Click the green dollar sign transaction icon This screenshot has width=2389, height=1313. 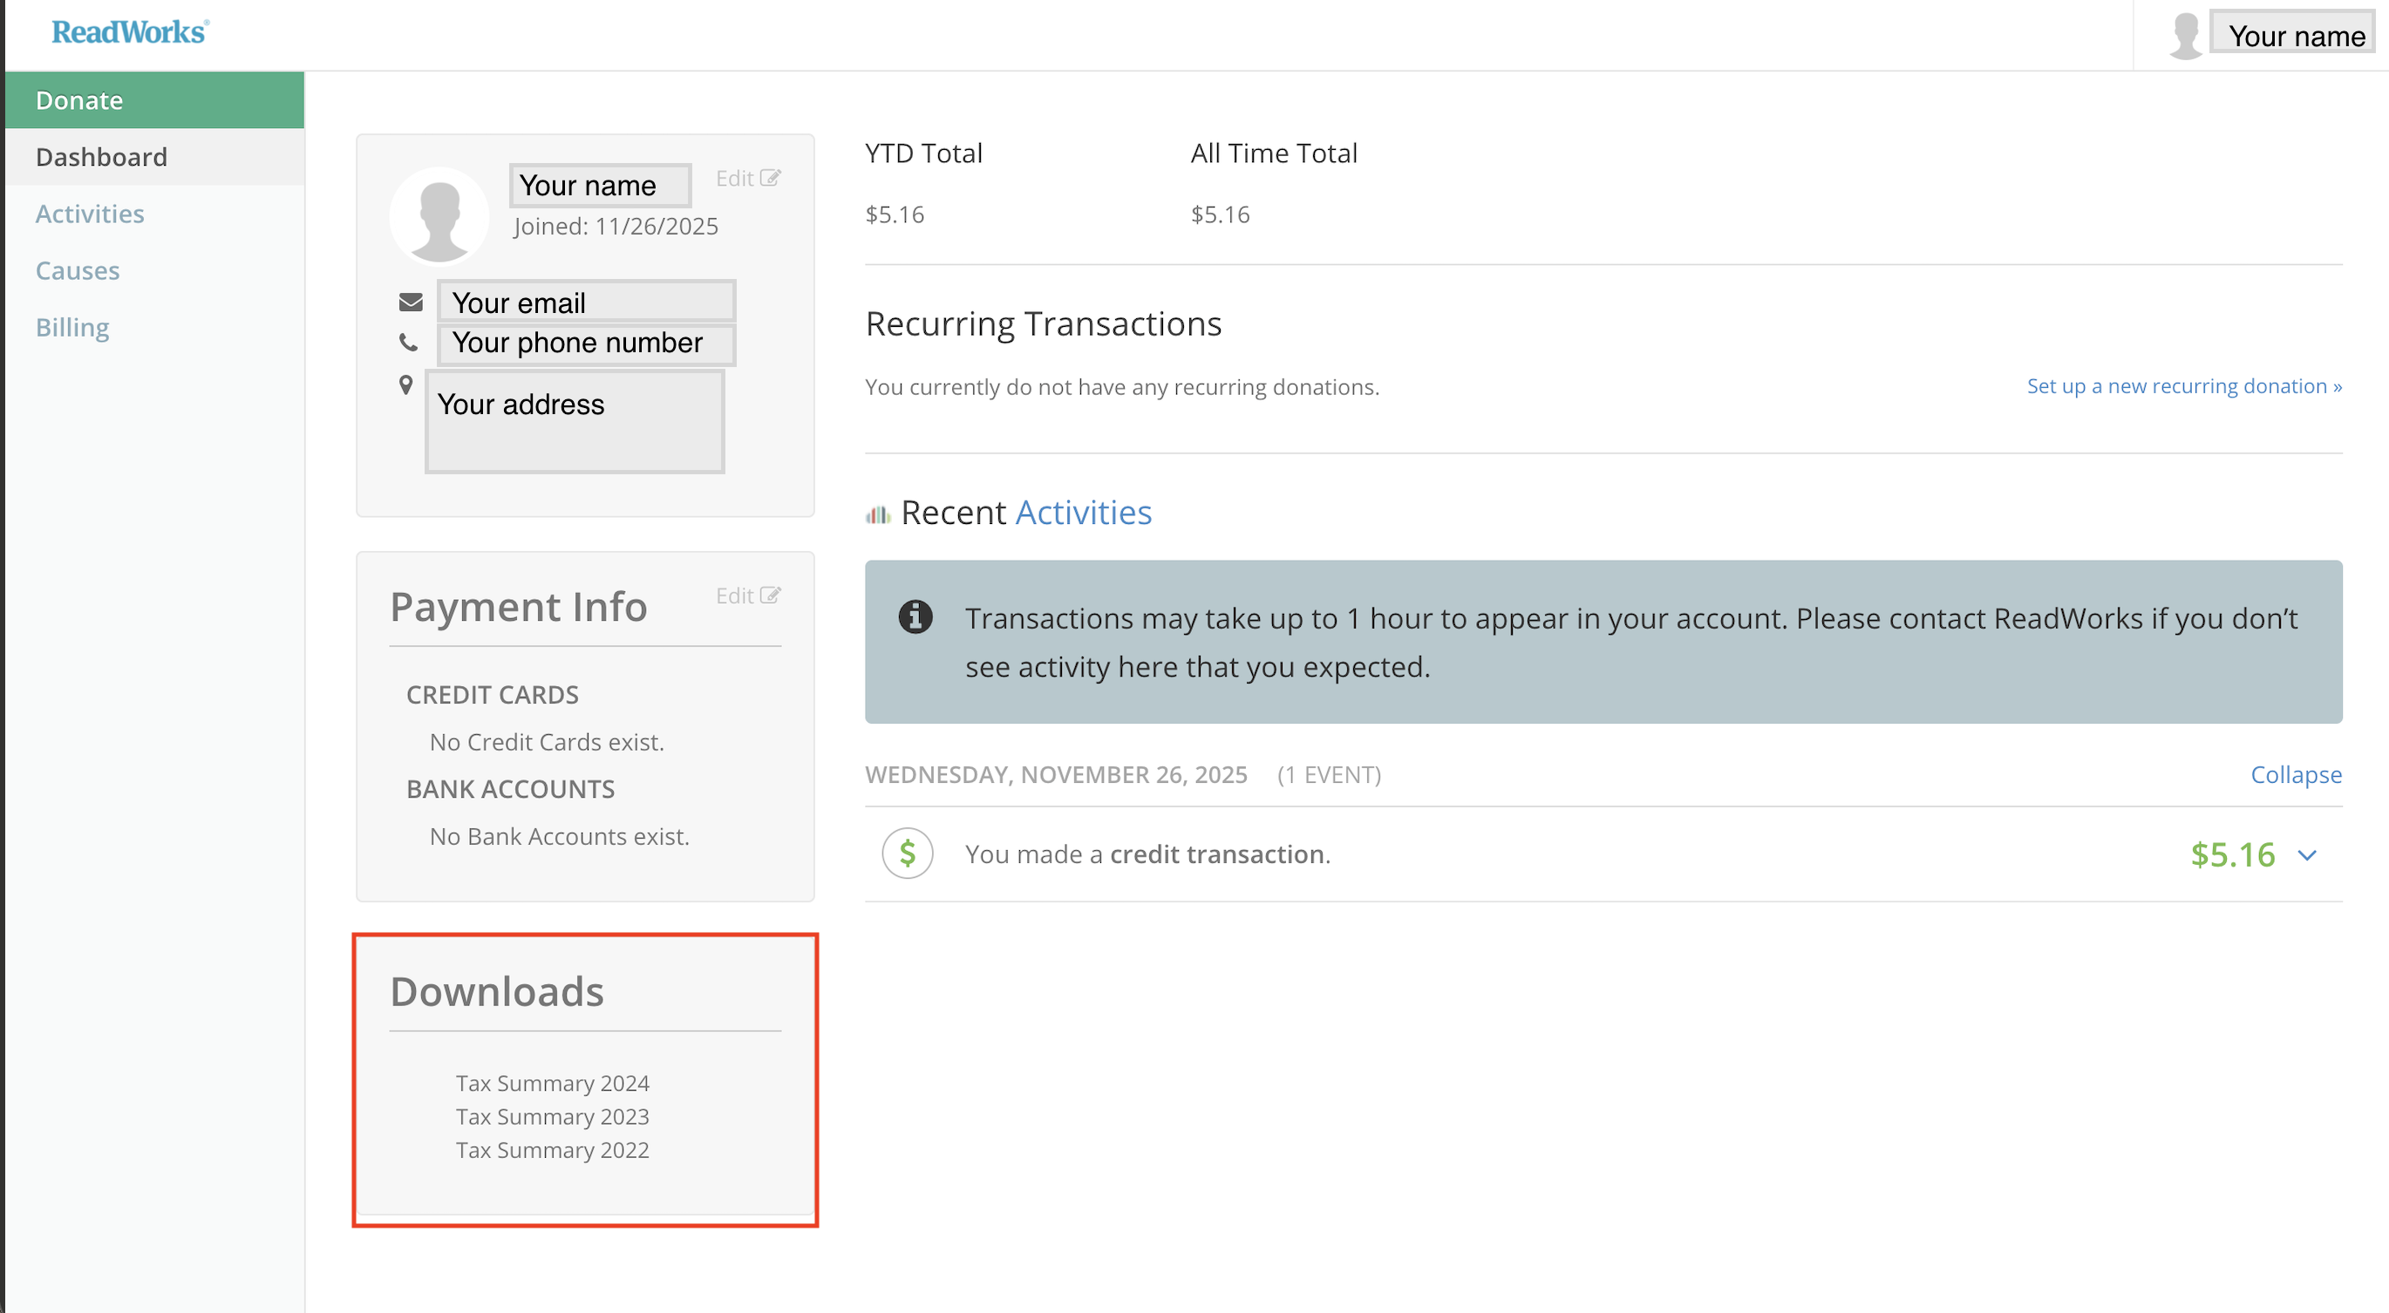[907, 853]
